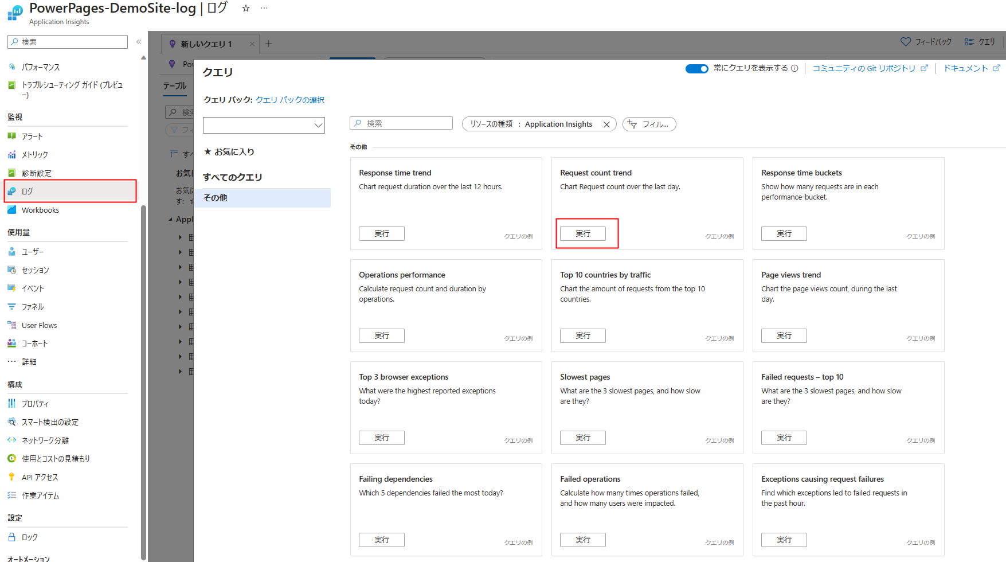Open the クエリ button in top toolbar

pos(980,42)
